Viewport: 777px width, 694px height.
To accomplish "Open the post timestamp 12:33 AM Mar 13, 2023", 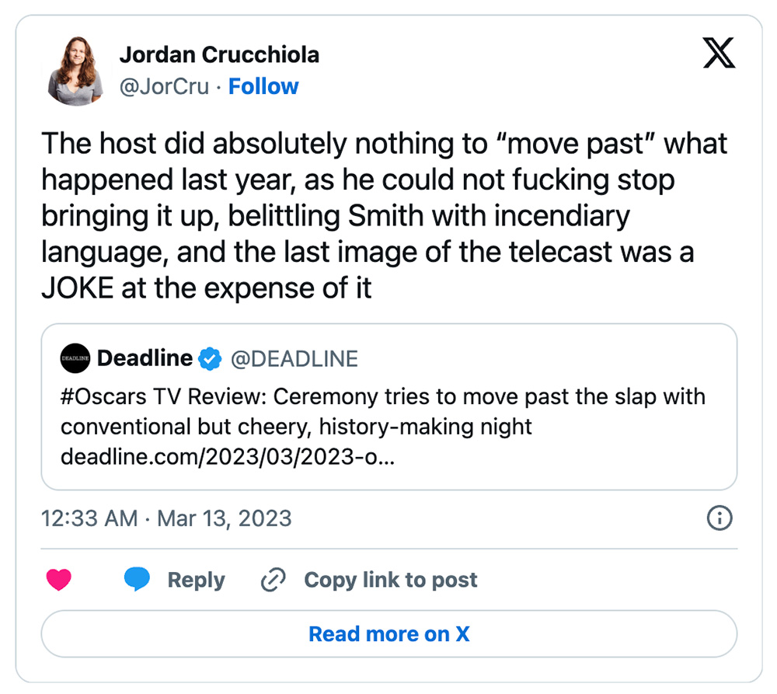I will tap(166, 518).
